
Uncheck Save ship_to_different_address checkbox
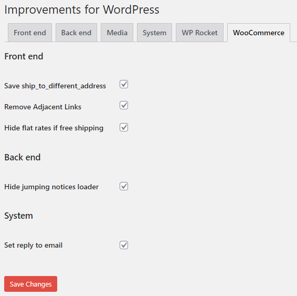(124, 84)
